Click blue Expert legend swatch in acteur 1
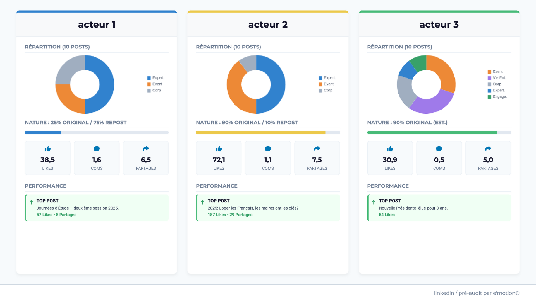 point(149,78)
